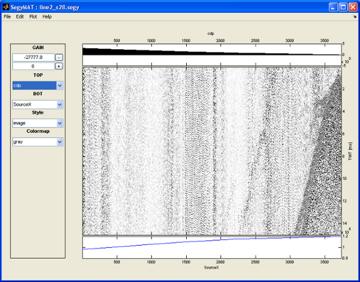The height and width of the screenshot is (282, 360).
Task: Click the plus button beside the zero field
Action: [59, 66]
